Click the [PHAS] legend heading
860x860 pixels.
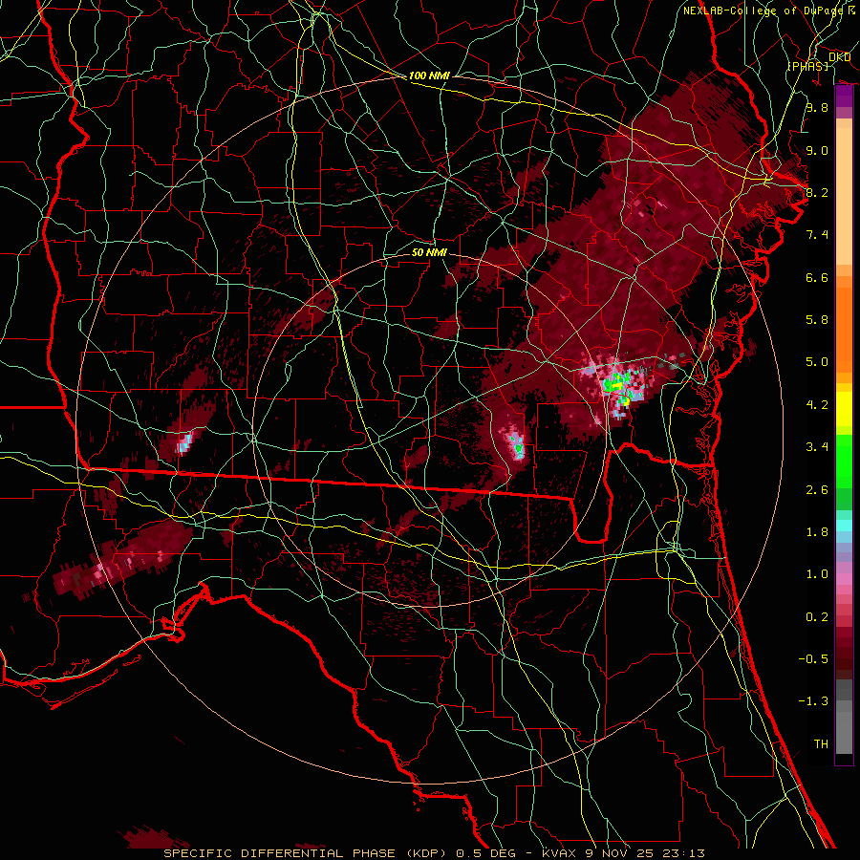click(x=807, y=66)
